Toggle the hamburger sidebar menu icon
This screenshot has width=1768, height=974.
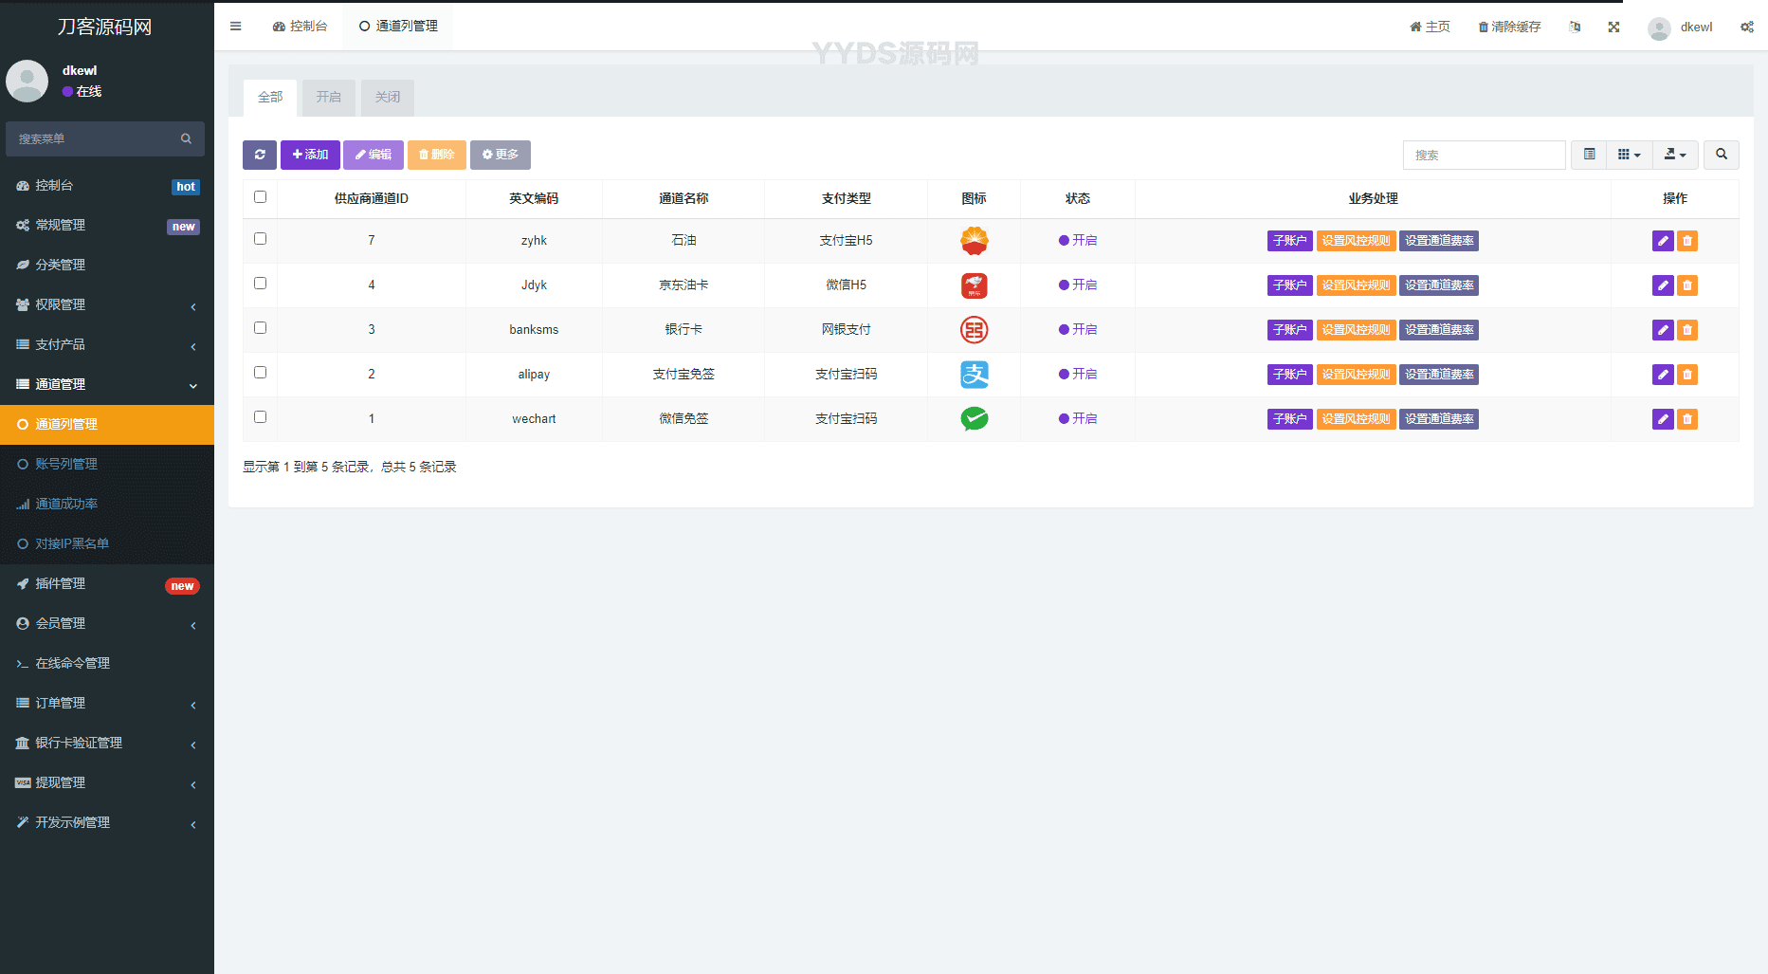point(235,27)
